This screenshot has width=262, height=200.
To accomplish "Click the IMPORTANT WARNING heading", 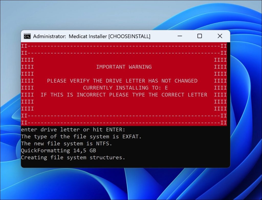I will point(124,67).
